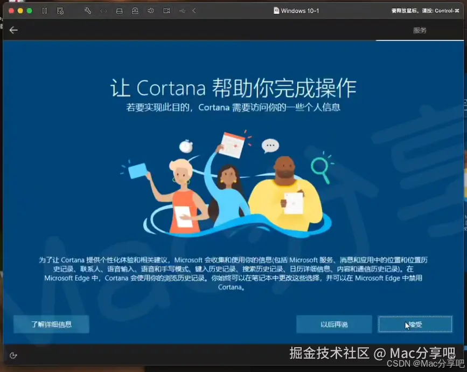Click the video camera toolbar icon
467x372 pixels.
pyautogui.click(x=166, y=10)
